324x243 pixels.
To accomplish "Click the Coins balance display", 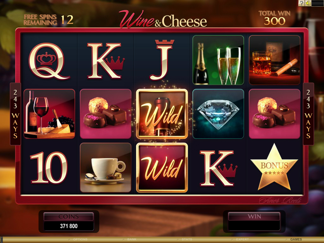I will point(69,226).
